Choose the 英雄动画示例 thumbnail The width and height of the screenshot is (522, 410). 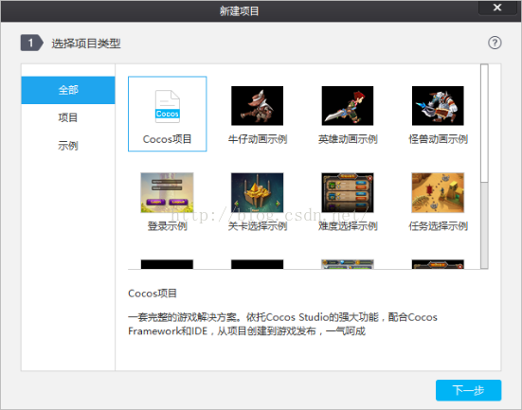pyautogui.click(x=348, y=106)
